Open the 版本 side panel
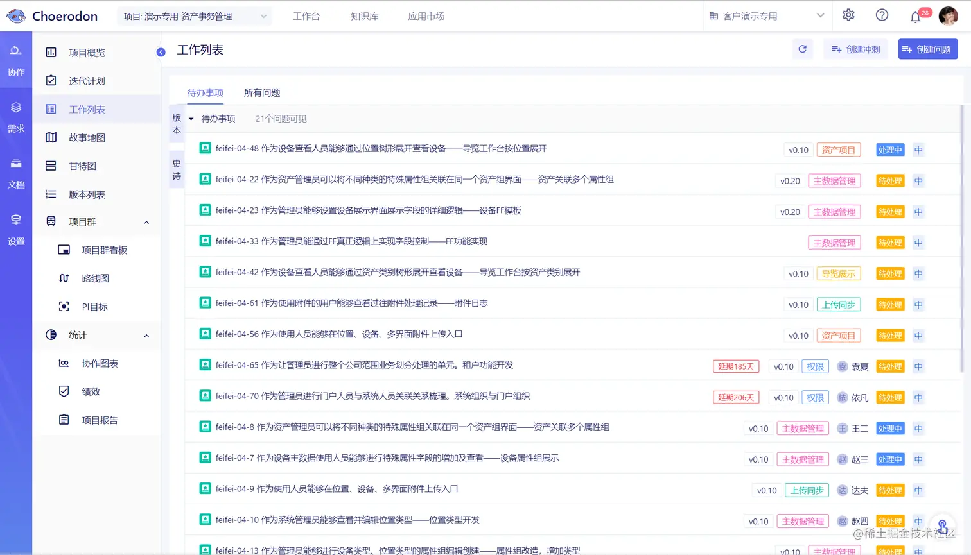 [x=177, y=124]
